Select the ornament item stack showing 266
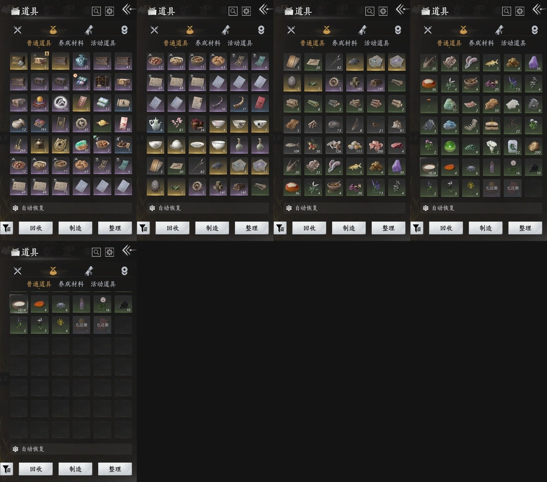 pos(19,145)
